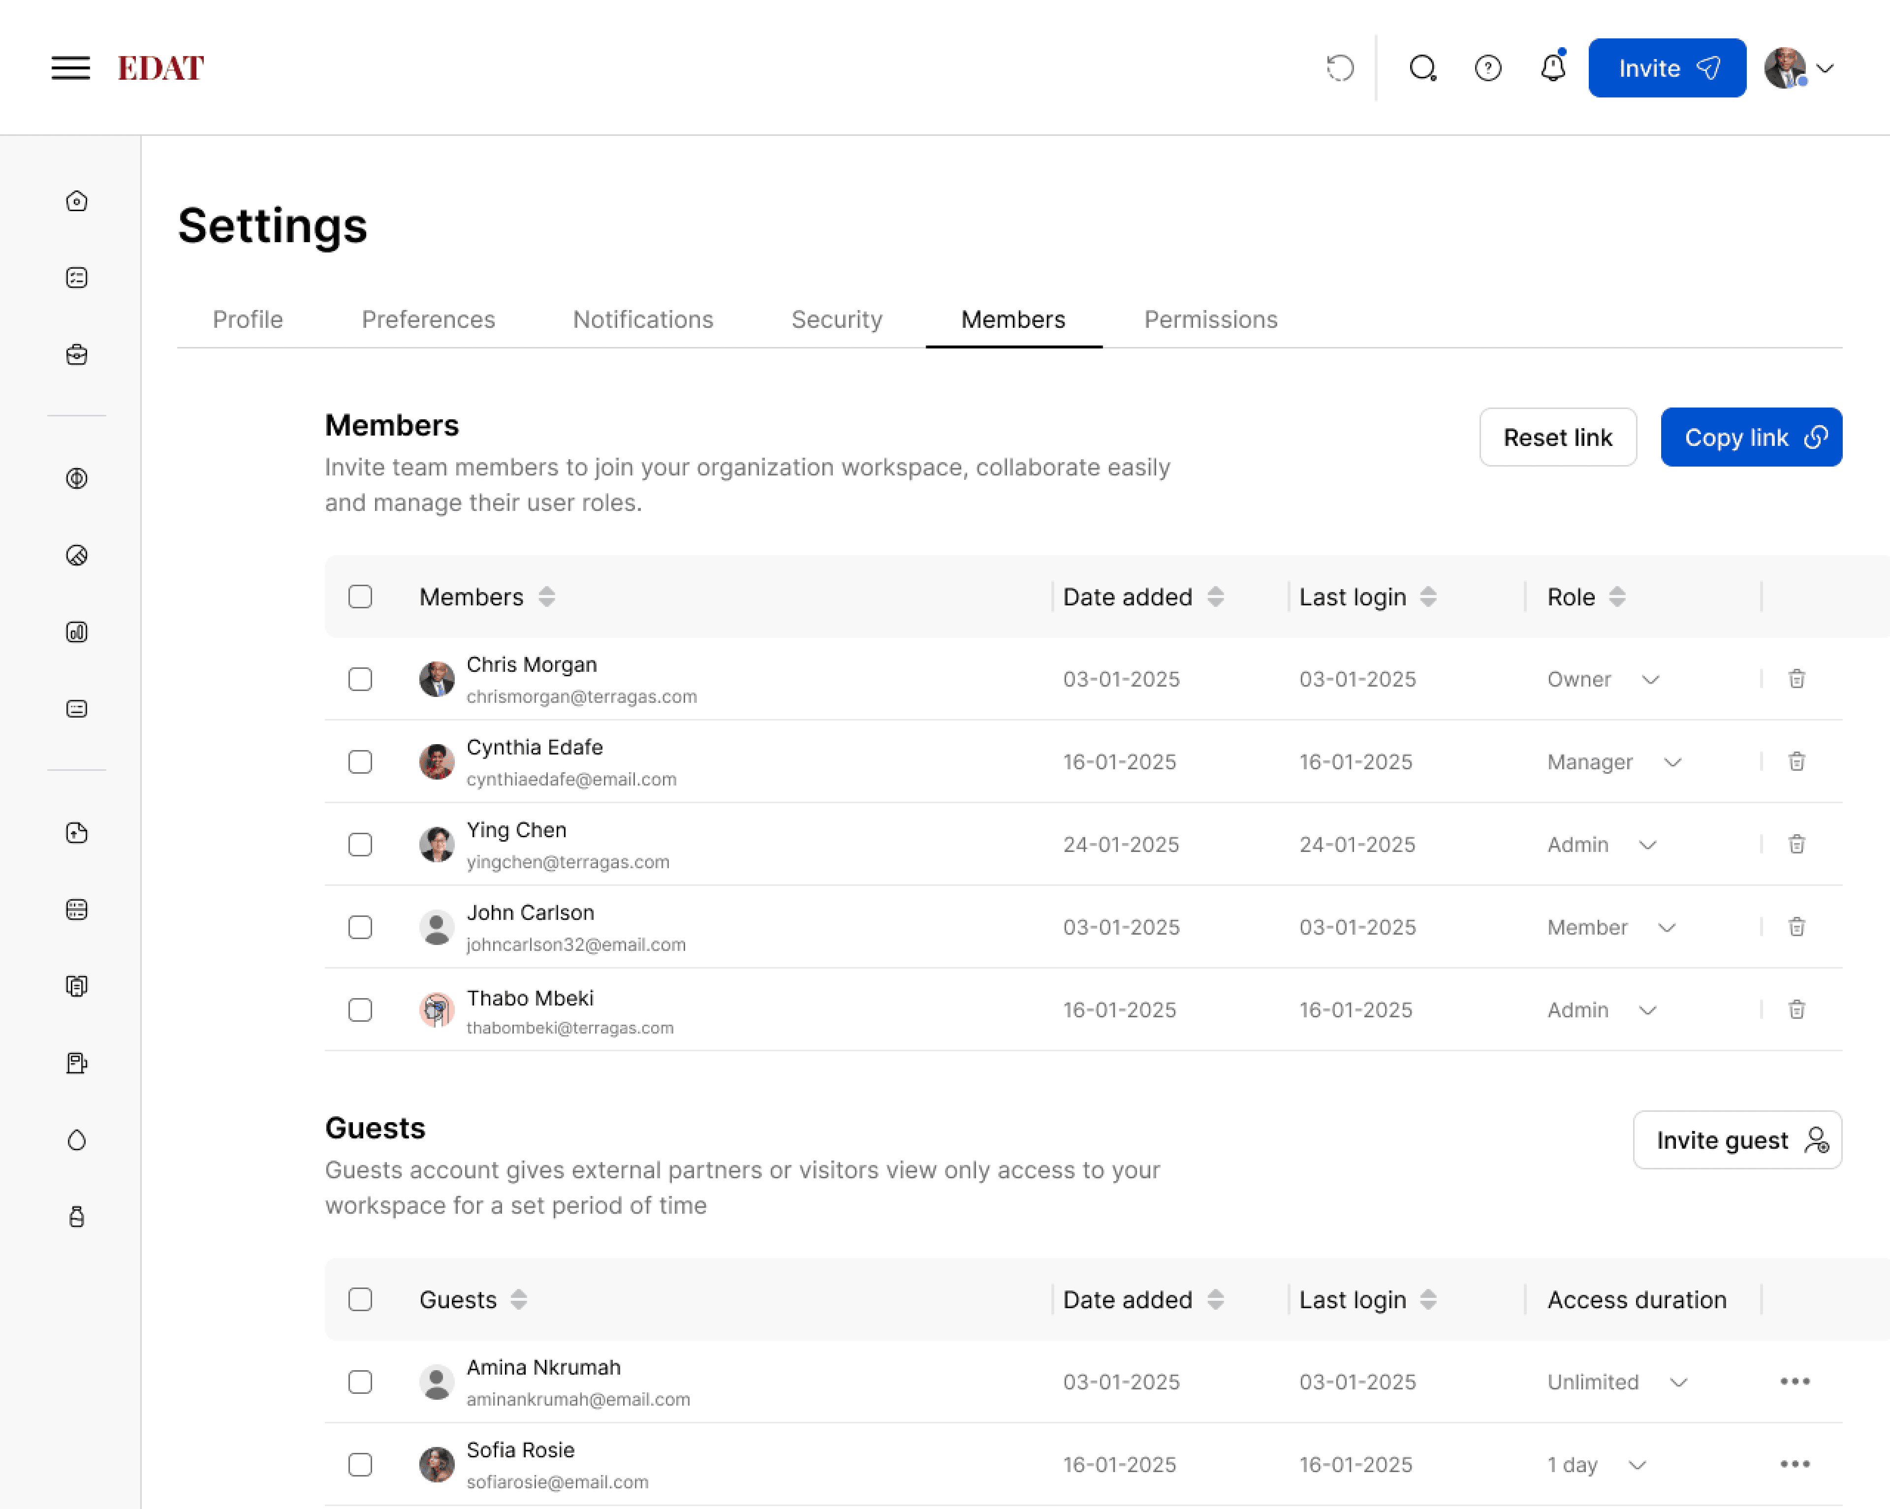Open search with magnifier icon

[x=1422, y=67]
